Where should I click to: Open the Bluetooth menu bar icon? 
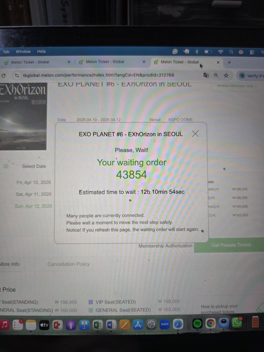tap(197, 52)
